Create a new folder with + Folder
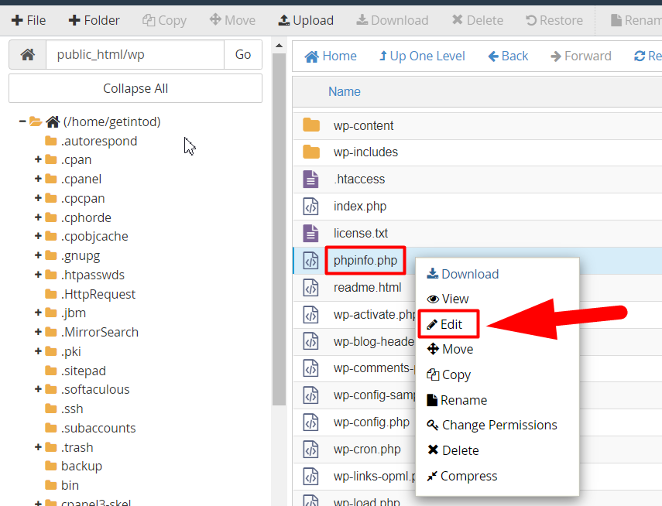 click(94, 20)
